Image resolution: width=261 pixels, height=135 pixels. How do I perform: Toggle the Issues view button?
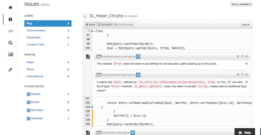(90, 25)
